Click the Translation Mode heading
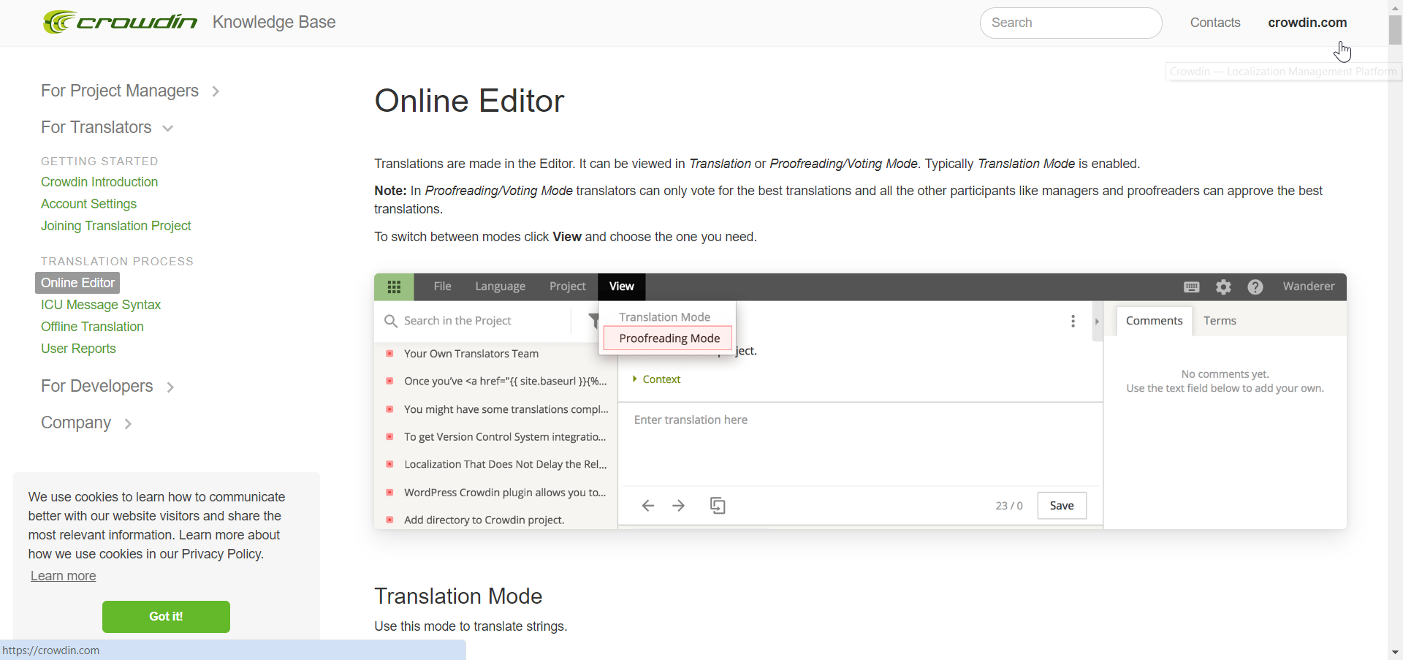The image size is (1403, 660). [458, 596]
